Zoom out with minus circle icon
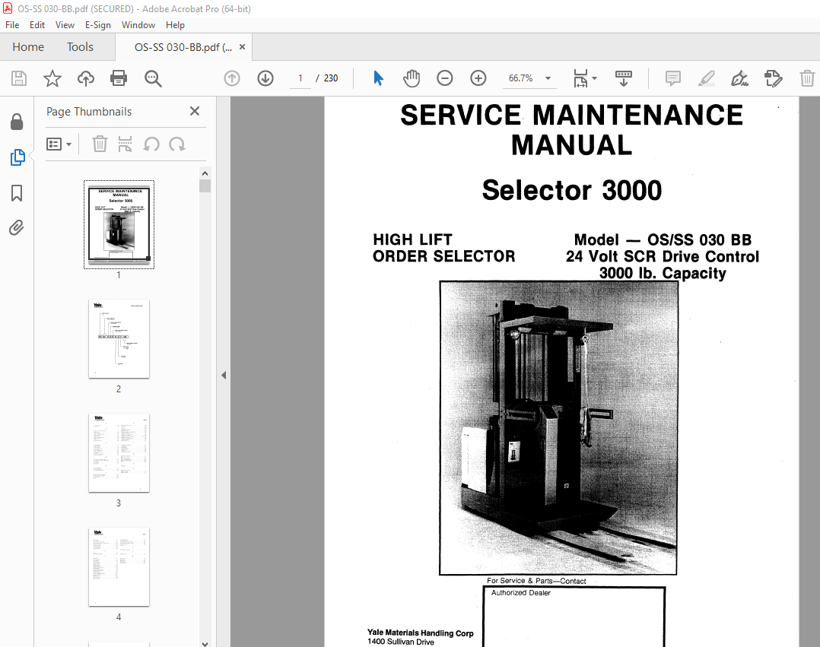The height and width of the screenshot is (647, 820). click(x=444, y=78)
